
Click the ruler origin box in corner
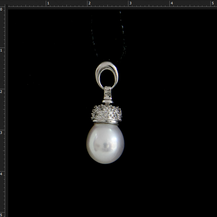[2, 3]
